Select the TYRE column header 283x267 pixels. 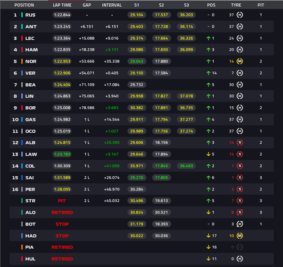[x=236, y=5]
